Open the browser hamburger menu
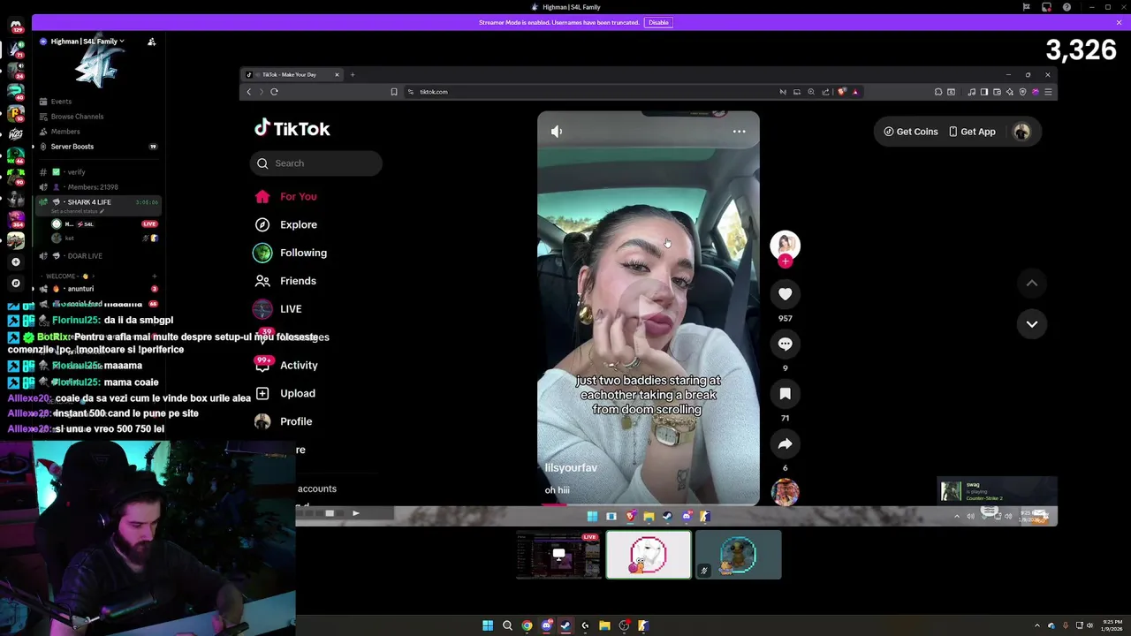1131x636 pixels. pyautogui.click(x=1048, y=92)
